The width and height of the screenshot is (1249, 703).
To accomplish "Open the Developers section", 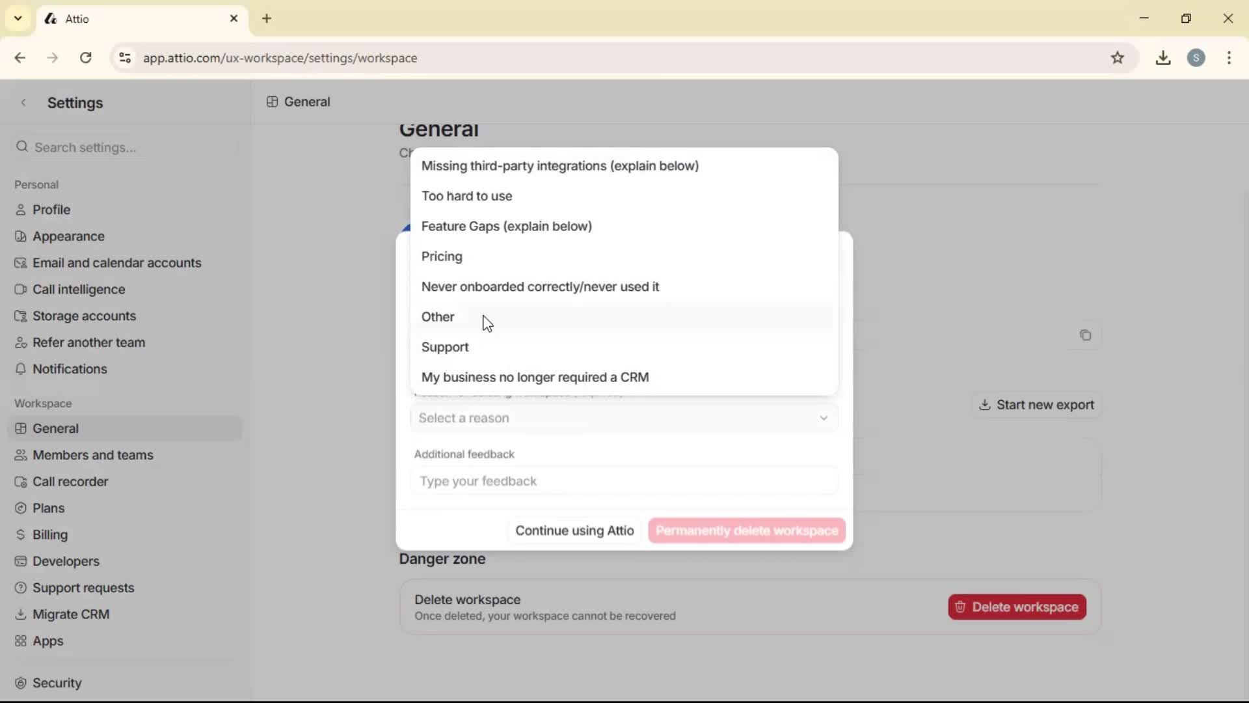I will (65, 561).
